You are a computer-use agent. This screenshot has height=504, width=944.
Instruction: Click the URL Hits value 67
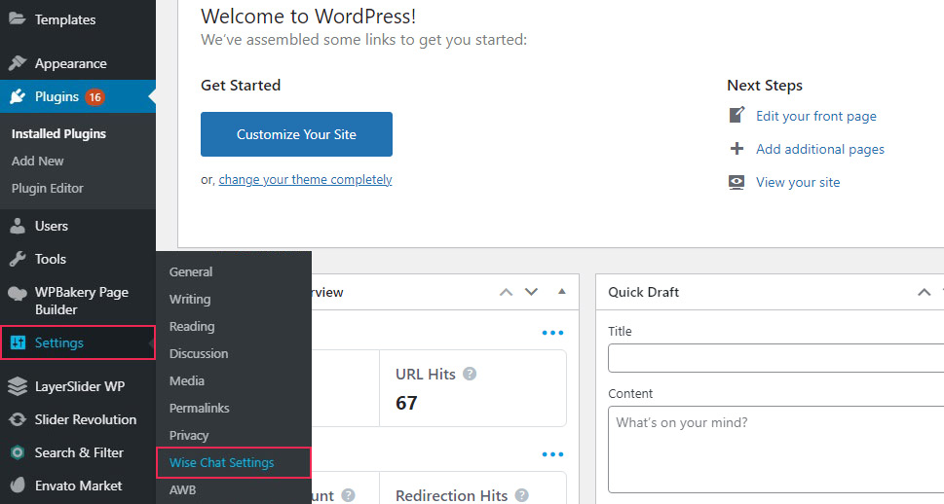pyautogui.click(x=406, y=403)
